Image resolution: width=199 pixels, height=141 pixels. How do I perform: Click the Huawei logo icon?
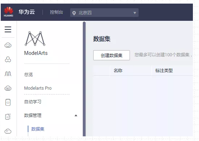(8, 12)
